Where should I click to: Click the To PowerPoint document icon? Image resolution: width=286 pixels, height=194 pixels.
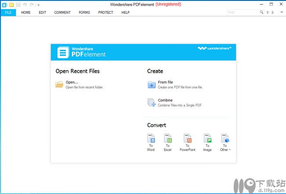click(x=187, y=138)
